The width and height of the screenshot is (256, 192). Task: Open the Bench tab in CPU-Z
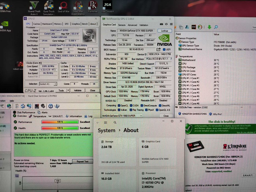(85, 24)
